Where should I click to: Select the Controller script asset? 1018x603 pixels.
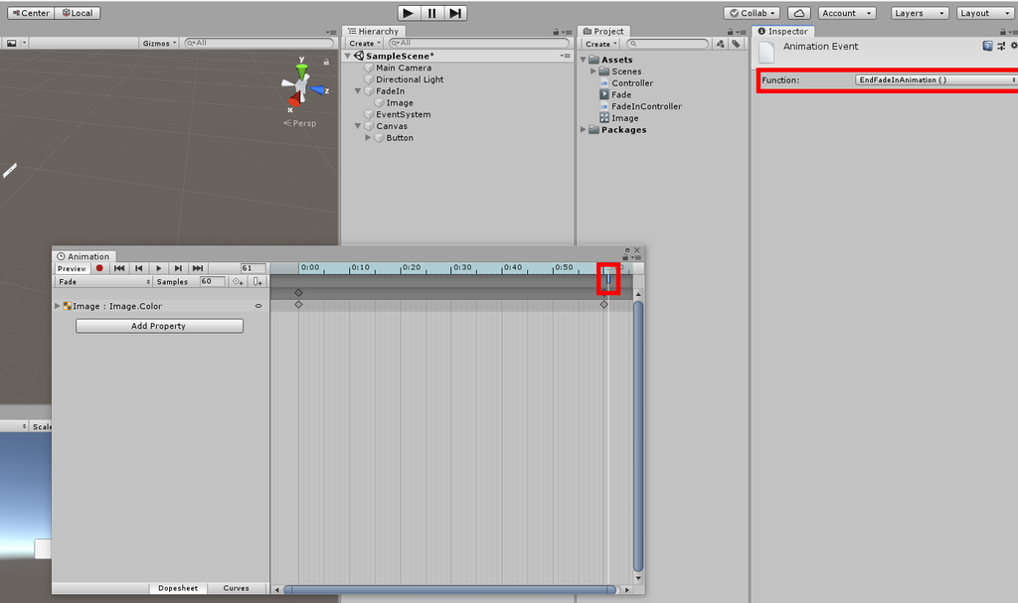pos(631,83)
